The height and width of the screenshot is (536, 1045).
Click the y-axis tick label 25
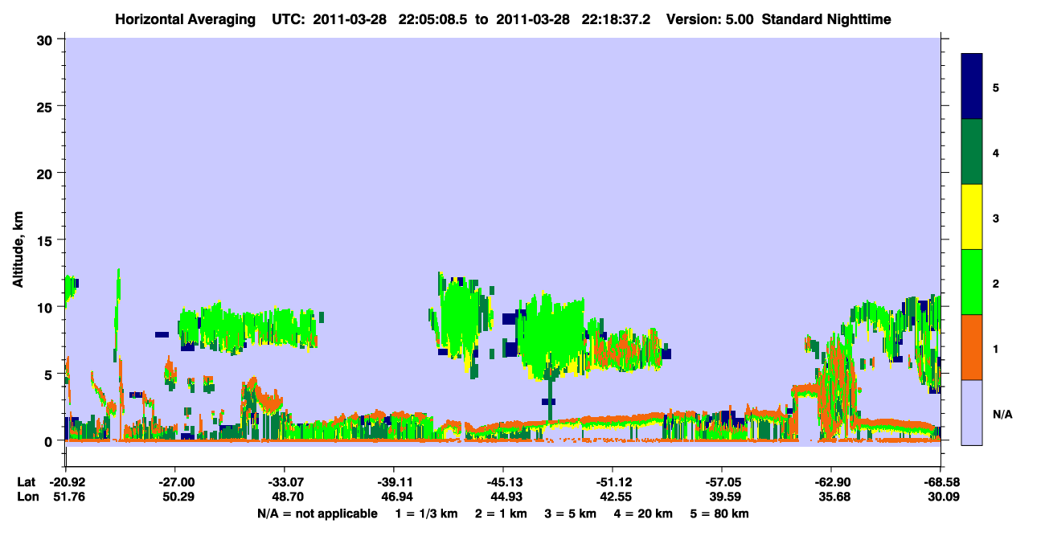click(x=46, y=106)
